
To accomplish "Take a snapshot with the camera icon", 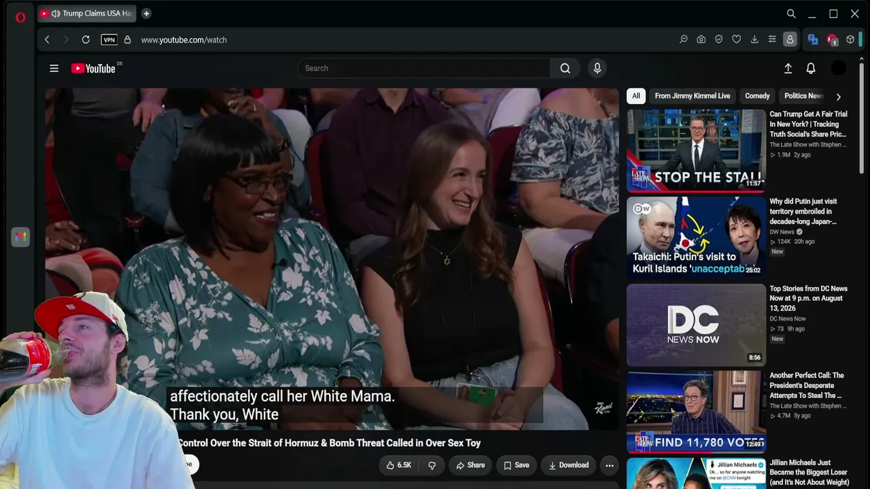I will click(701, 39).
